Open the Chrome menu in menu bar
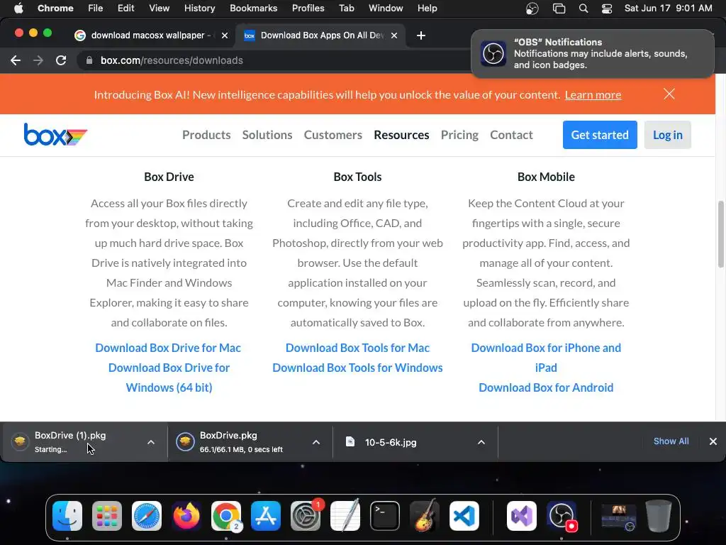 click(55, 8)
